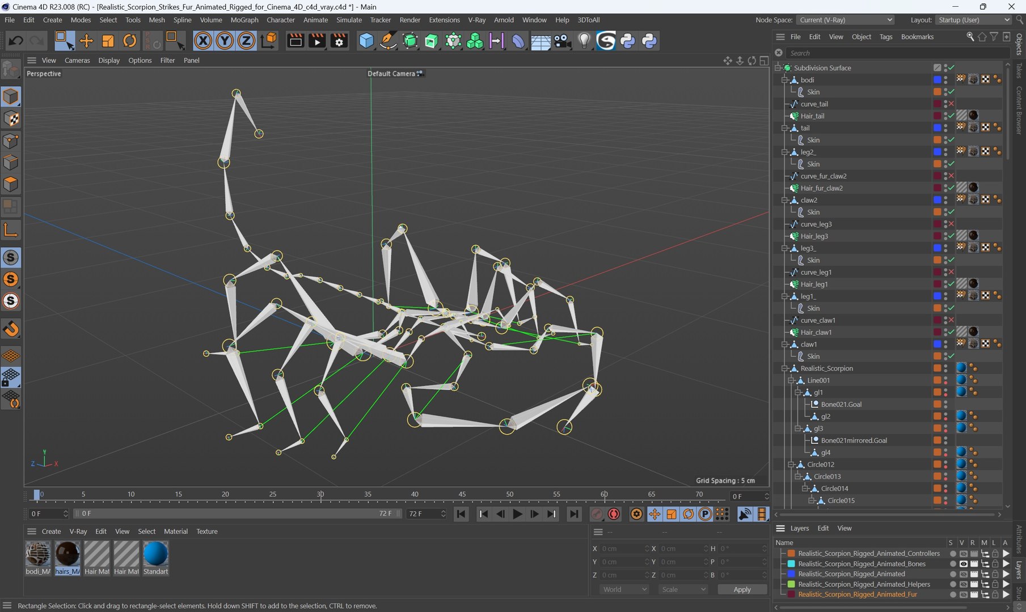Collapse the Subdivision Surface tree
Viewport: 1026px width, 612px height.
pyautogui.click(x=778, y=68)
